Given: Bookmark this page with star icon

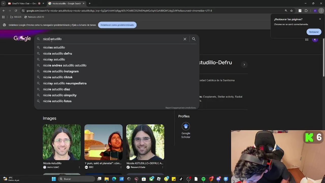Looking at the screenshot, I should point(291,11).
